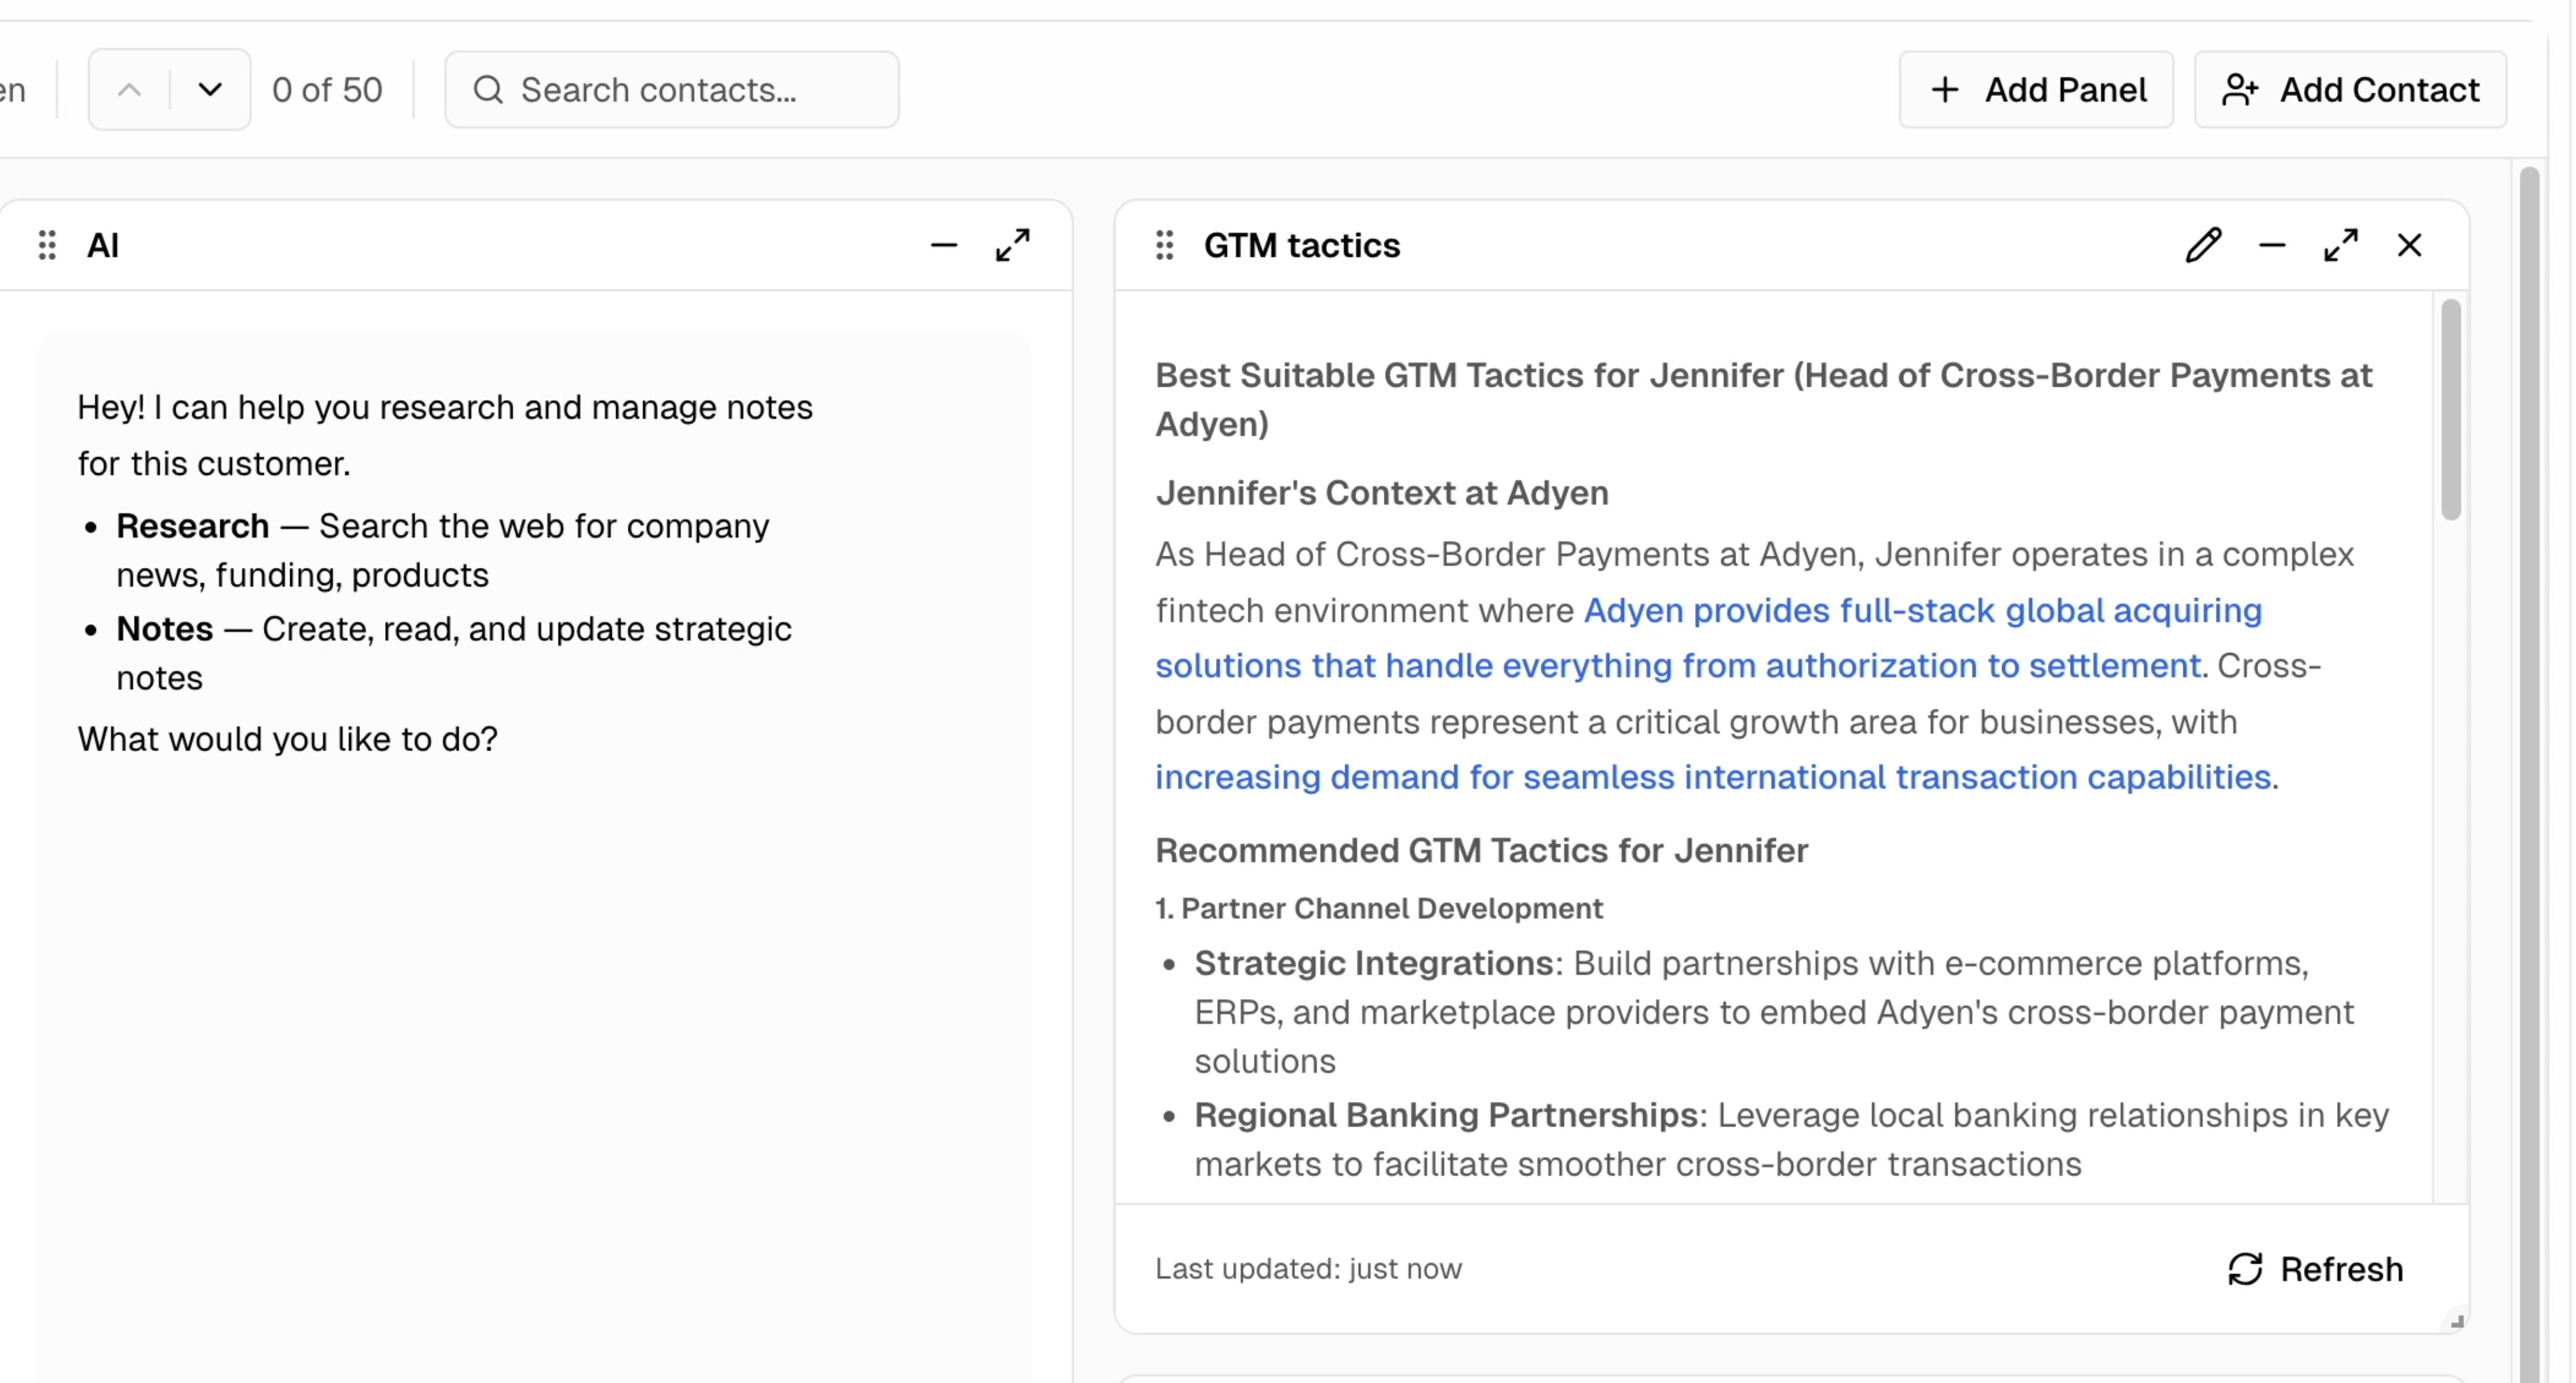The image size is (2576, 1383).
Task: Click the search magnifier icon
Action: pyautogui.click(x=488, y=90)
